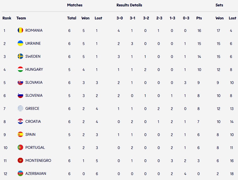This screenshot has height=180, width=238.
Task: Sort table by Pts column header
Action: 199,18
